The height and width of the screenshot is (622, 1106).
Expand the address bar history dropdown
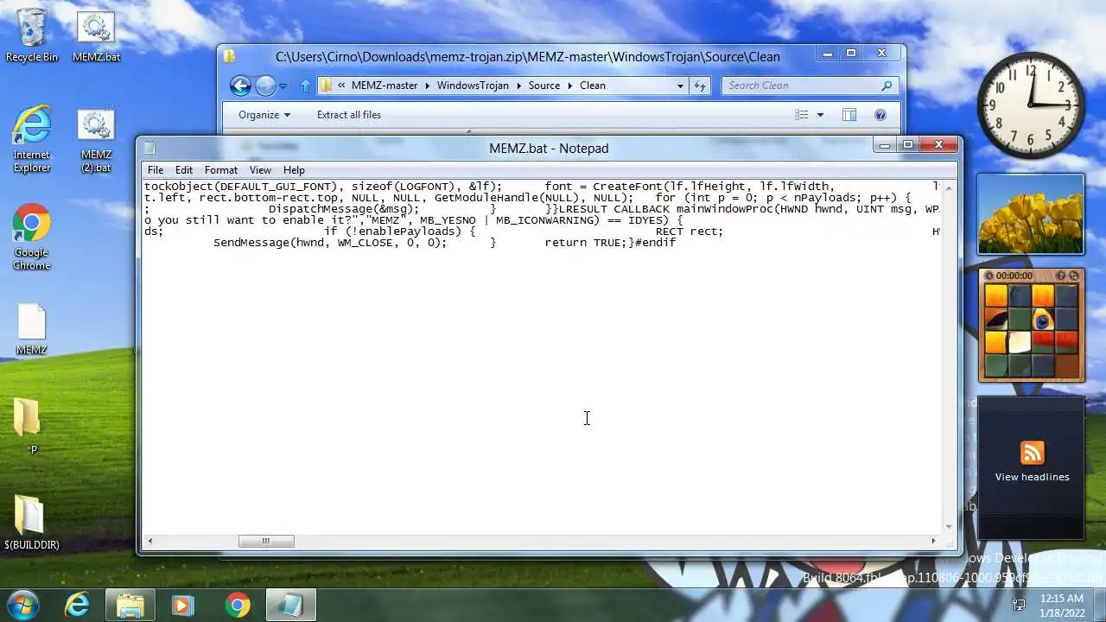tap(681, 86)
